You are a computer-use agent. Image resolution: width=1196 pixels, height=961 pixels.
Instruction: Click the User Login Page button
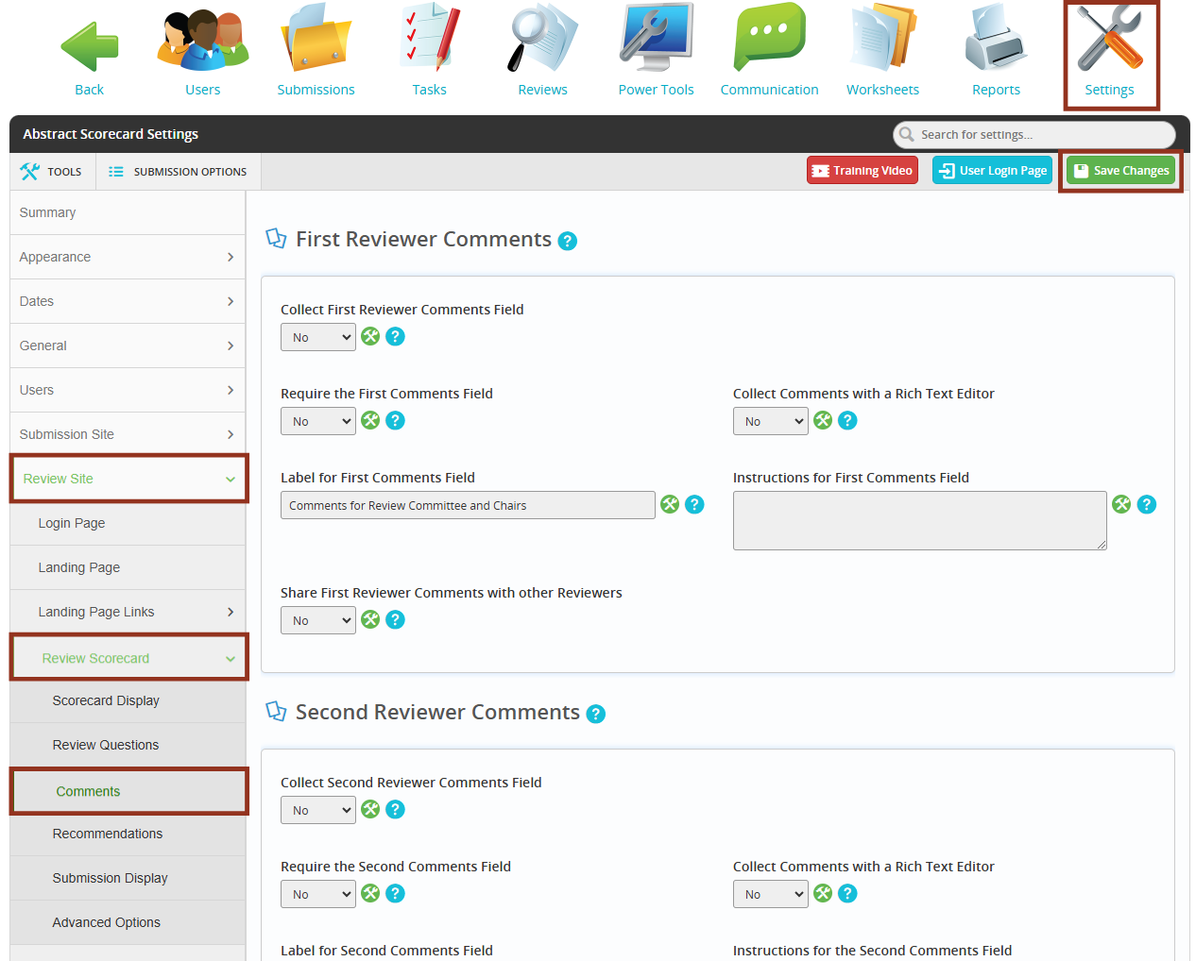tap(992, 171)
